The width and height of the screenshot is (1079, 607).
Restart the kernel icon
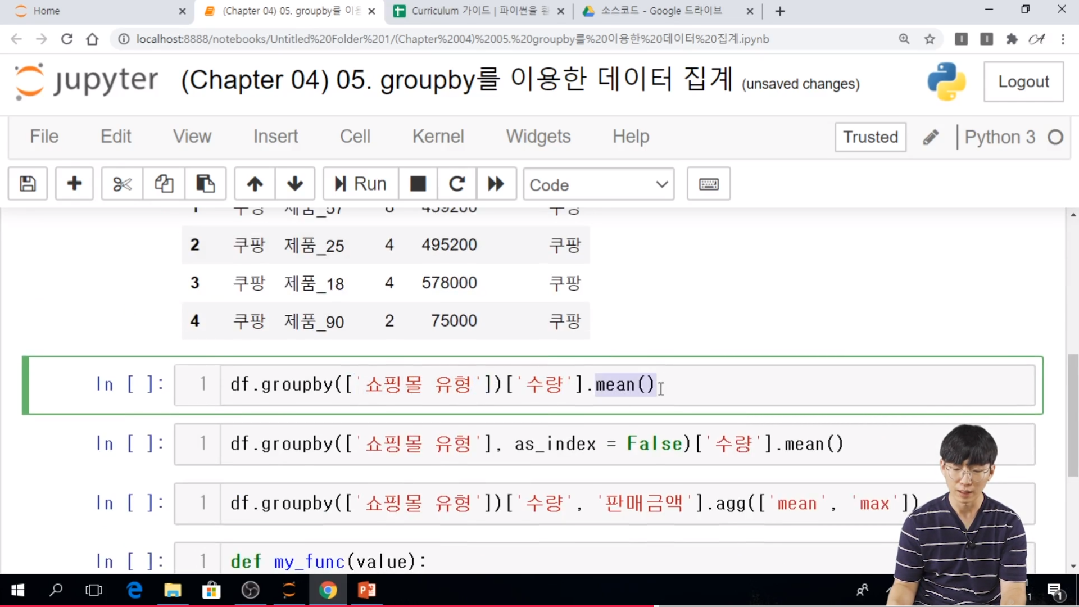click(457, 184)
